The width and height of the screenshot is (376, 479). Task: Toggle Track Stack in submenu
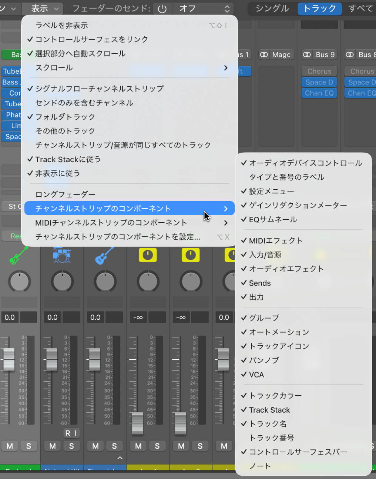pyautogui.click(x=303, y=410)
